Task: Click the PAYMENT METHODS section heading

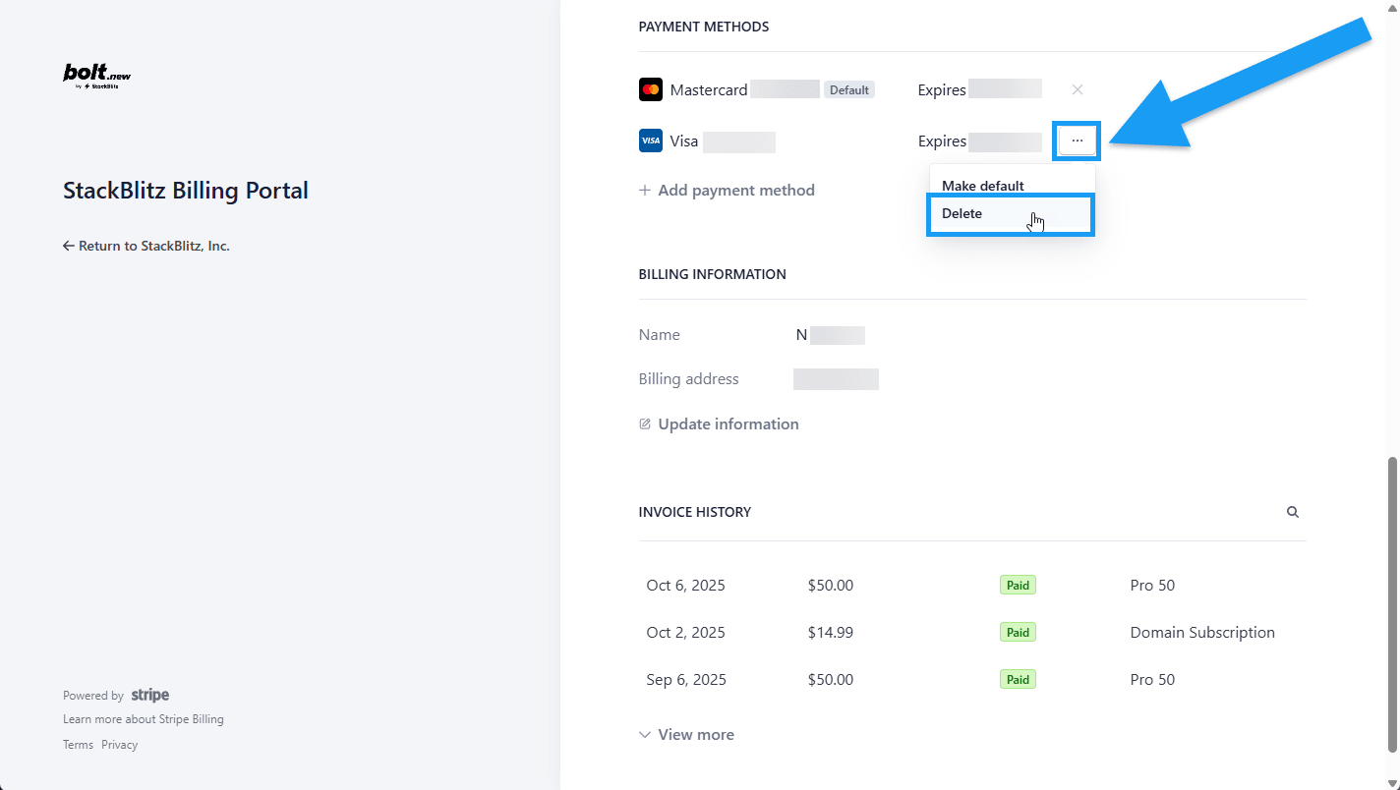Action: [x=704, y=27]
